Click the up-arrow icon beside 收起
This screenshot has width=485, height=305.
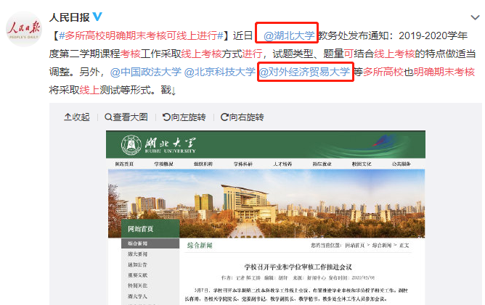[68, 117]
